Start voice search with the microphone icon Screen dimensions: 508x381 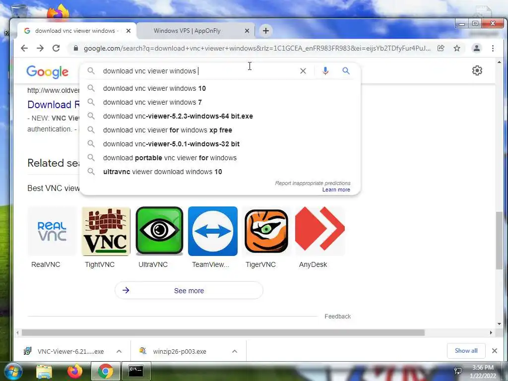pos(325,71)
